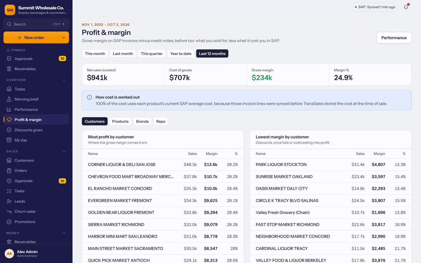Focus the sidebar Search field
Viewport: 421px width, 263px height.
tap(36, 24)
